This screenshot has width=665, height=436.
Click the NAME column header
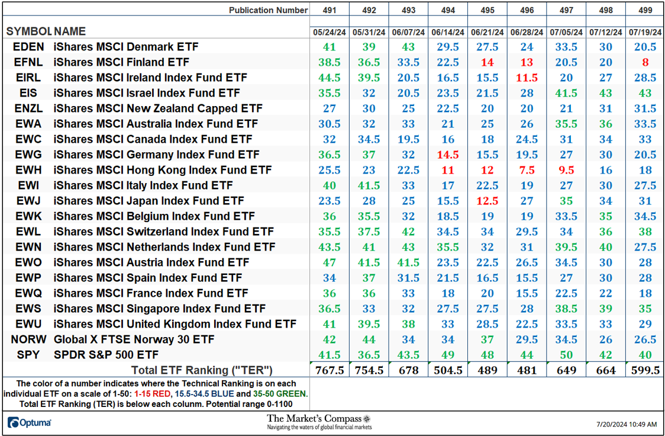coord(70,31)
